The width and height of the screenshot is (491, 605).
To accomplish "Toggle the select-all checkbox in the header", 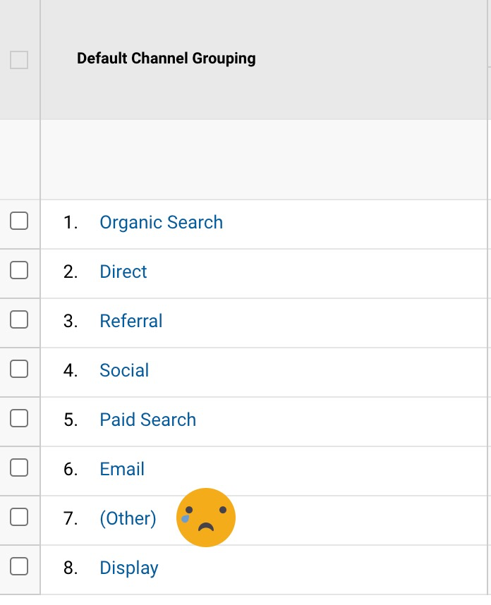I will pos(20,61).
